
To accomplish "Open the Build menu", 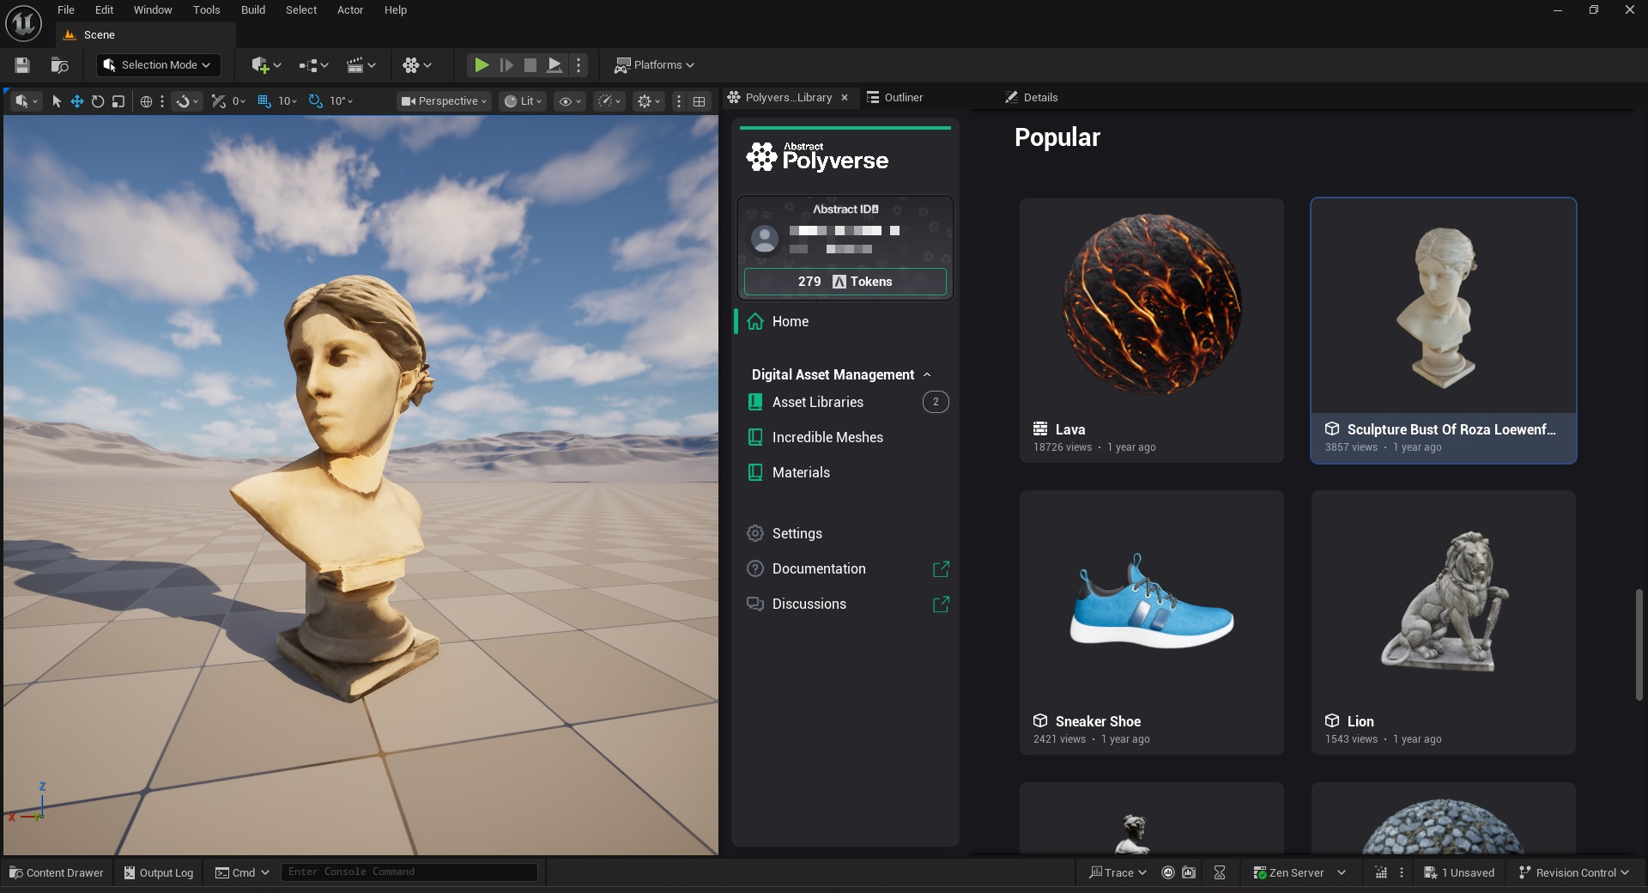I will pos(253,10).
